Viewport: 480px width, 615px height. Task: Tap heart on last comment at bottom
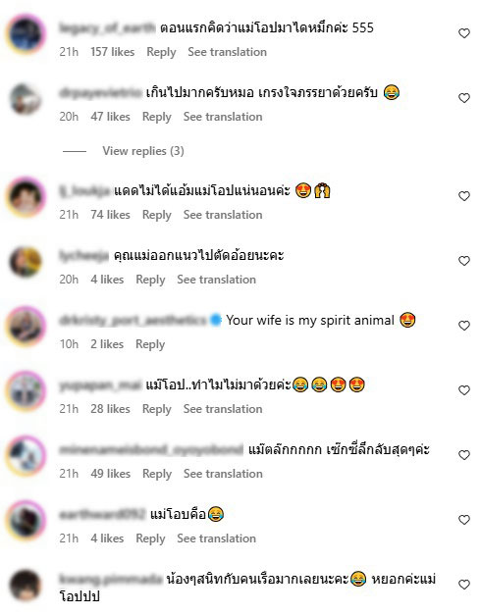coord(464,585)
